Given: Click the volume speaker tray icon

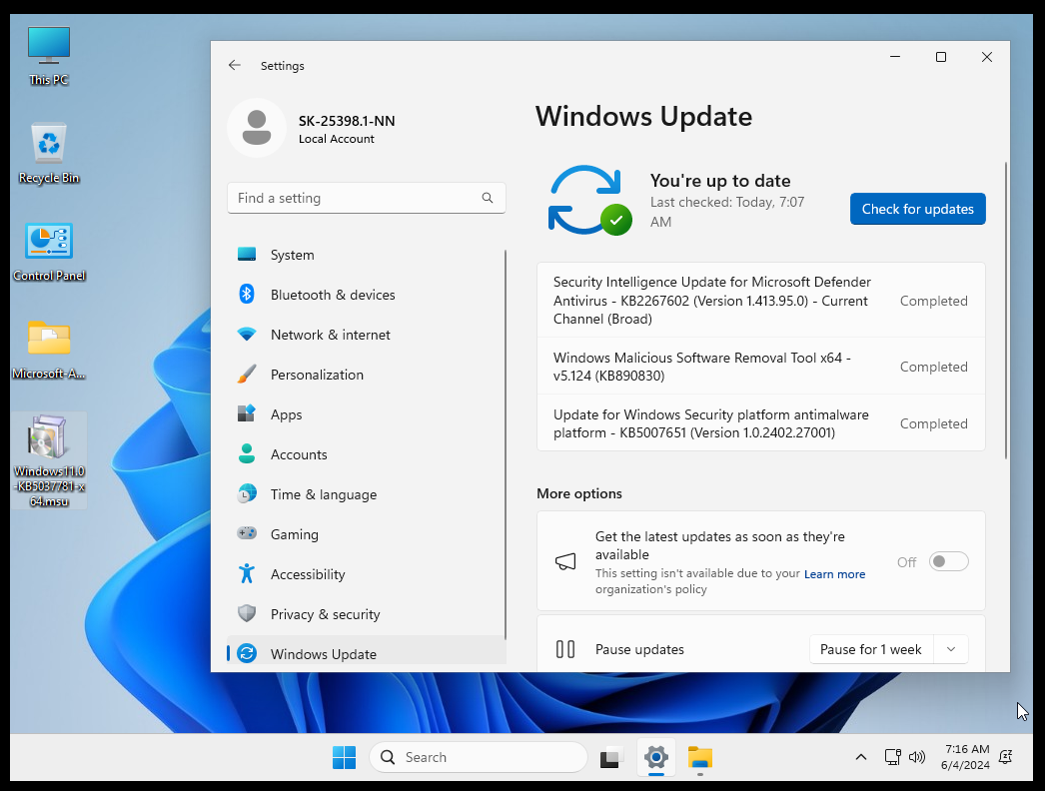Looking at the screenshot, I should 917,757.
